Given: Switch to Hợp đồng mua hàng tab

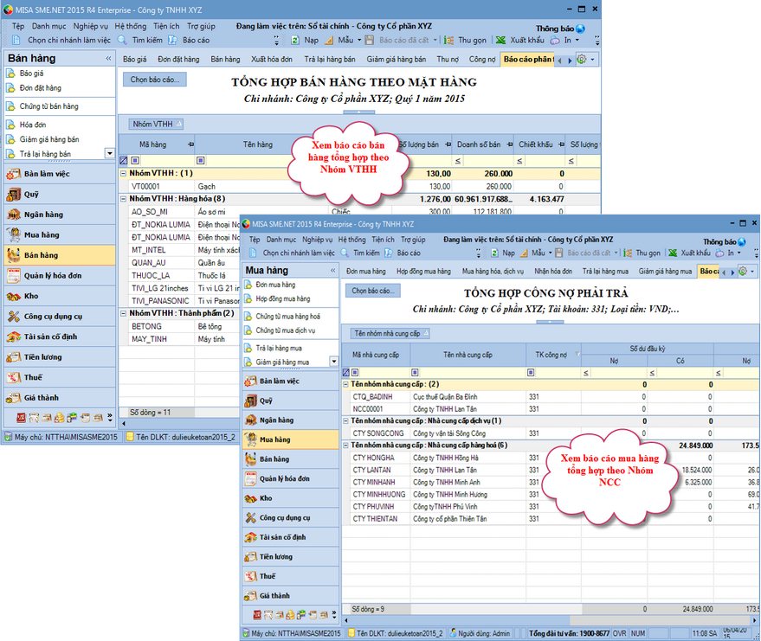Looking at the screenshot, I should pos(423,272).
